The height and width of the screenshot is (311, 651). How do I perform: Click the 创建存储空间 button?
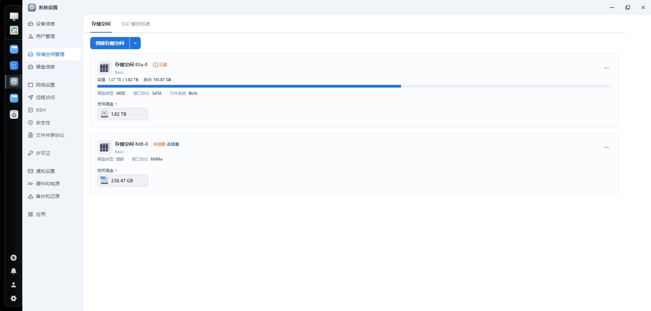pyautogui.click(x=110, y=43)
